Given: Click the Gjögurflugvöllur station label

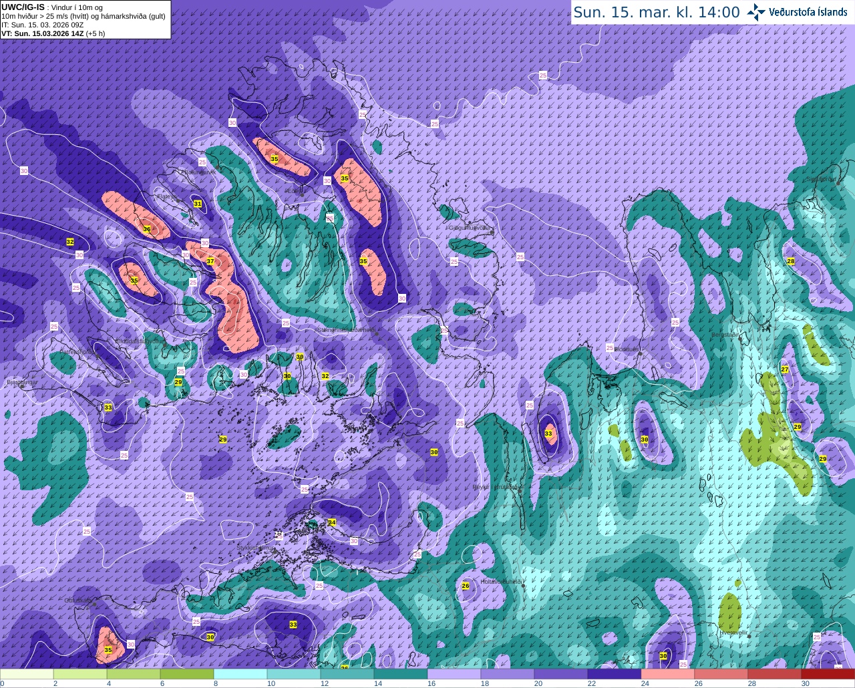Looking at the screenshot, I should [470, 228].
